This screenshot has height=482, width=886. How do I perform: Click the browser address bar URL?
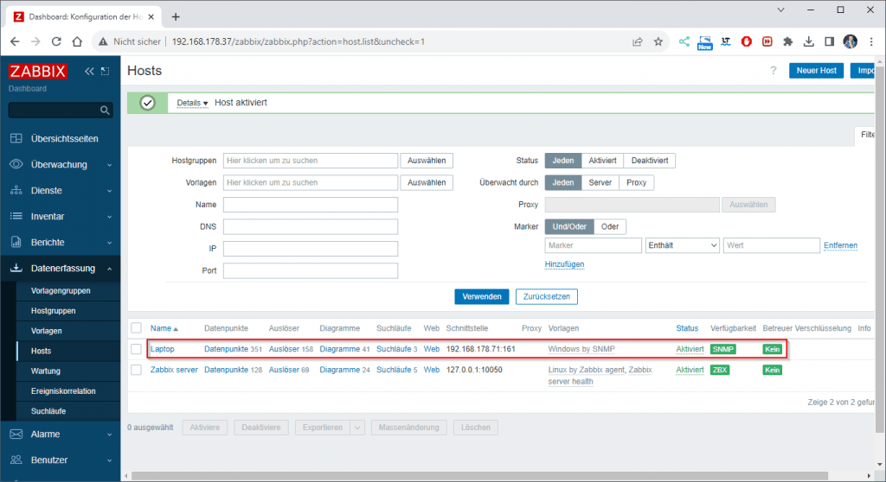tap(299, 41)
